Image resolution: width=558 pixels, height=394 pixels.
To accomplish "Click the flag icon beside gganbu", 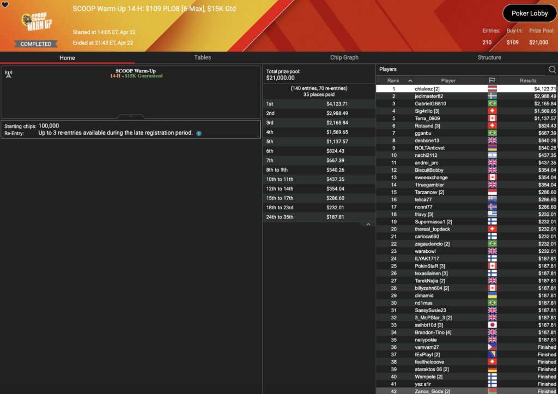I will click(492, 133).
